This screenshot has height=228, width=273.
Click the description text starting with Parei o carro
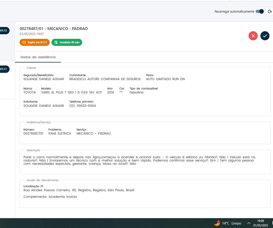(x=139, y=160)
